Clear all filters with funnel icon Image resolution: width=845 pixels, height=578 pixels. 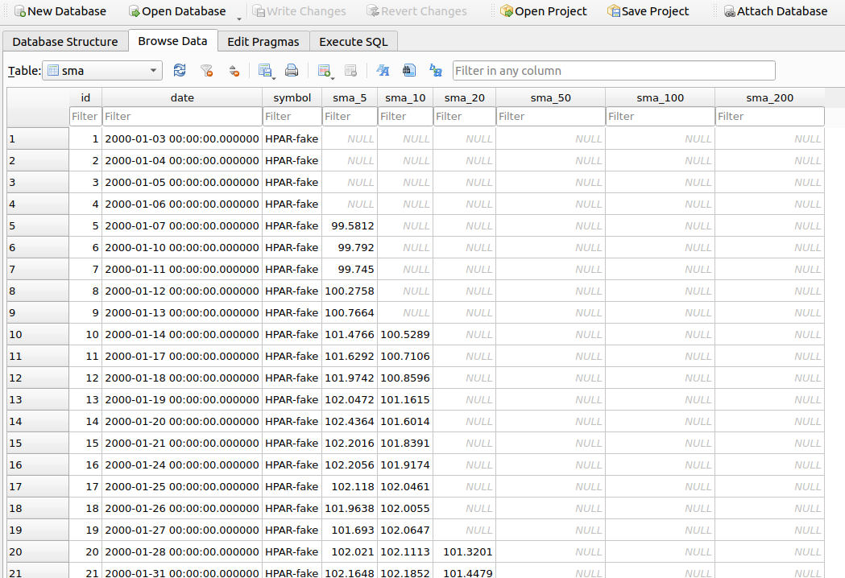[x=206, y=71]
